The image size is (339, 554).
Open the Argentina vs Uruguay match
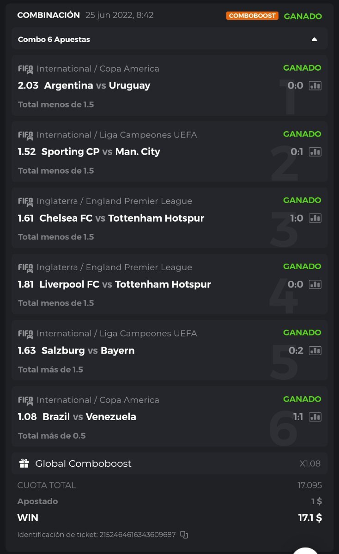pyautogui.click(x=97, y=85)
